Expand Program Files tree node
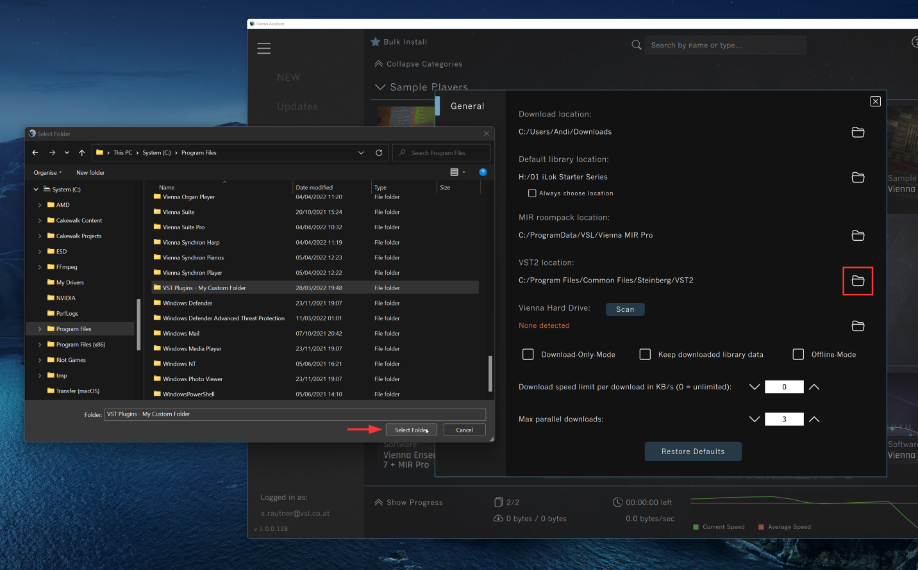 click(40, 329)
